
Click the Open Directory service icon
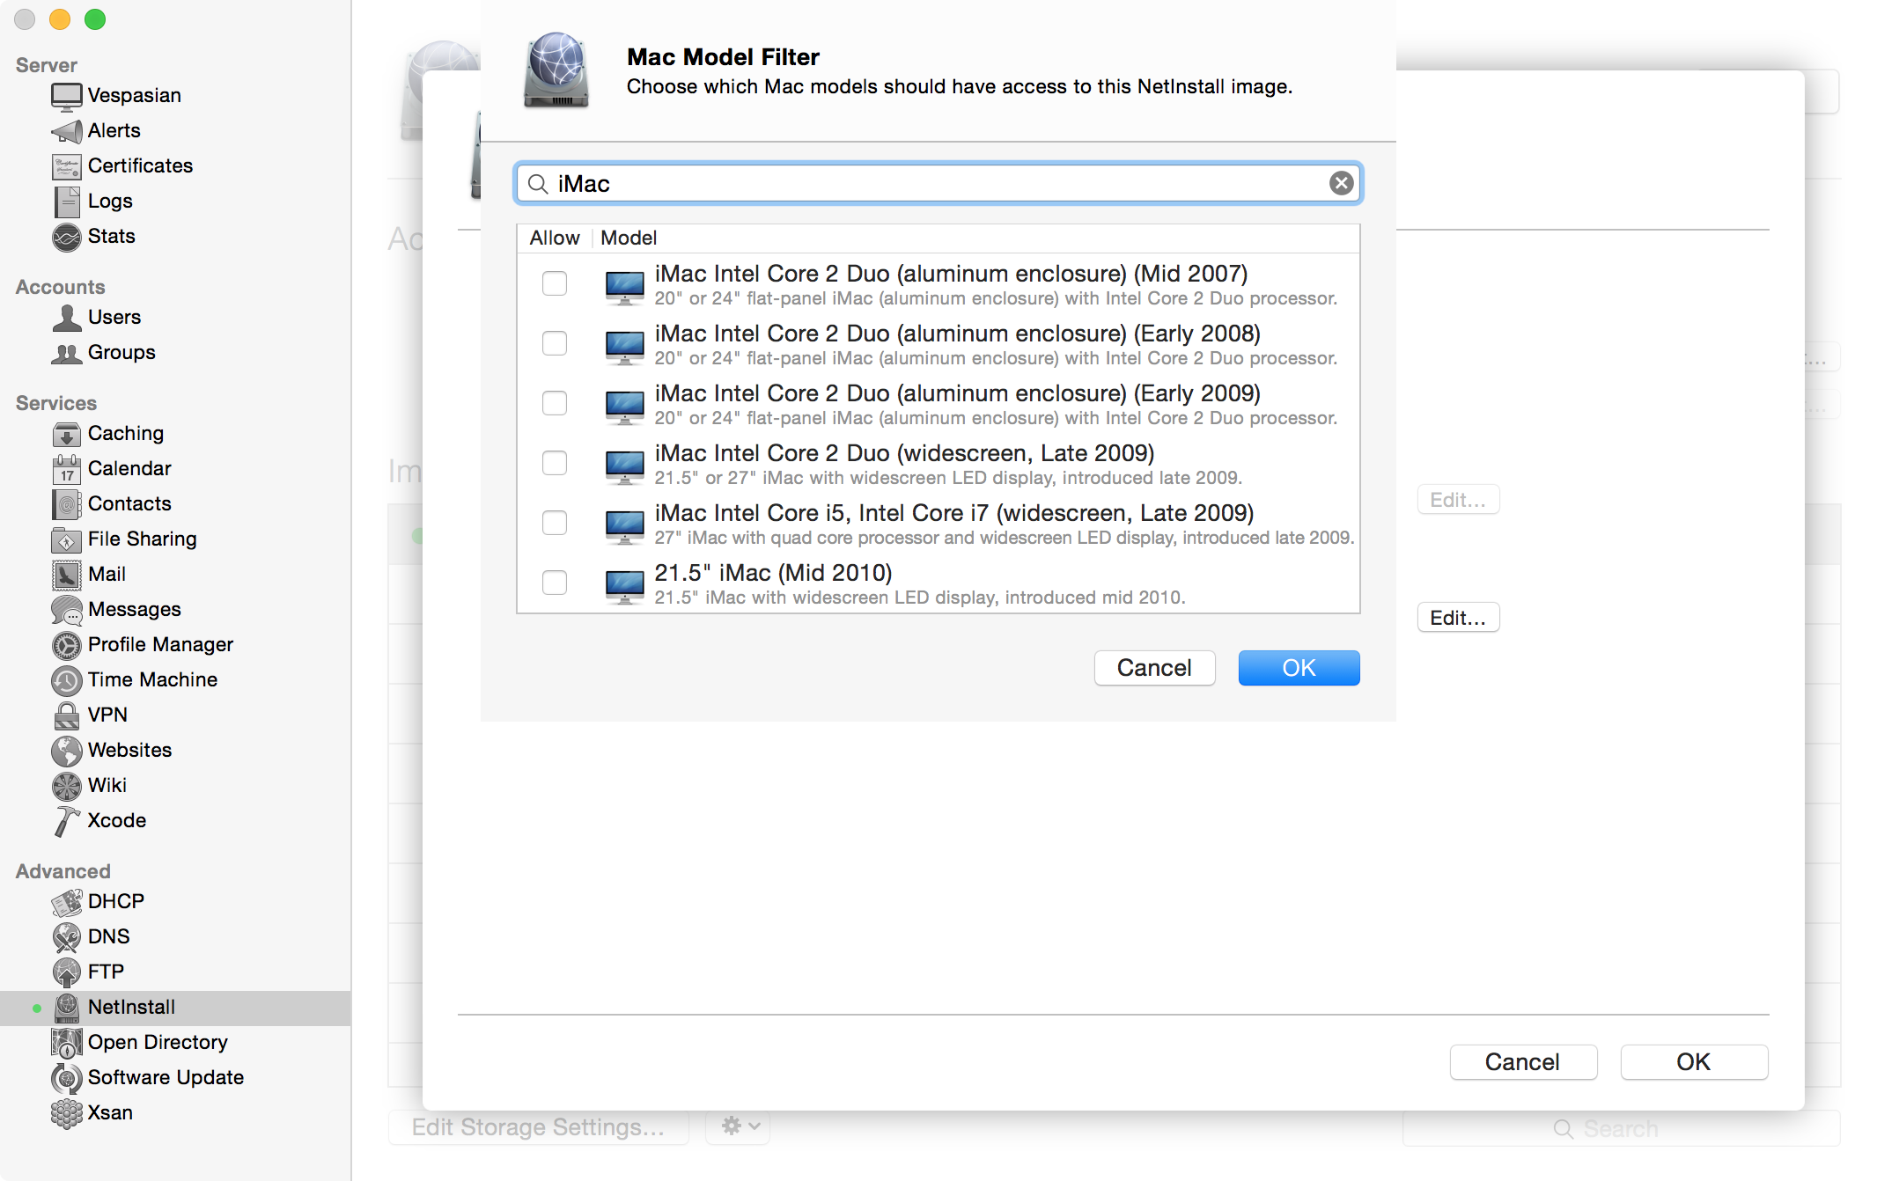click(x=65, y=1041)
